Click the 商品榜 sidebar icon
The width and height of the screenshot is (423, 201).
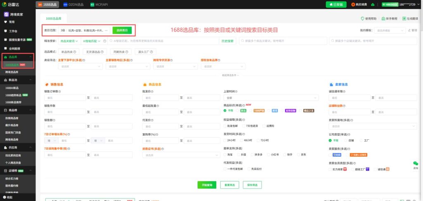(6, 110)
